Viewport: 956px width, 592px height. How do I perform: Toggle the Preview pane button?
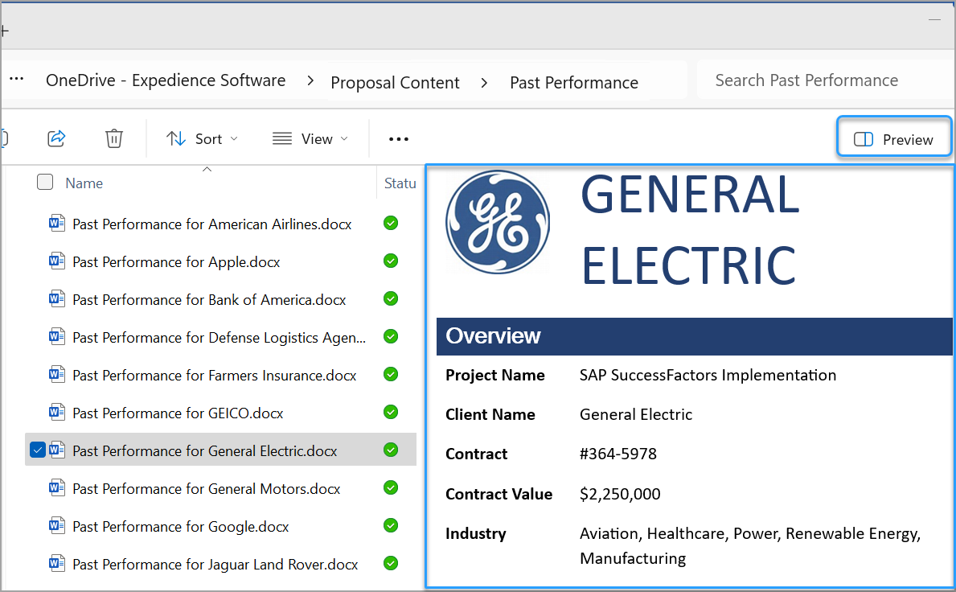click(x=894, y=139)
